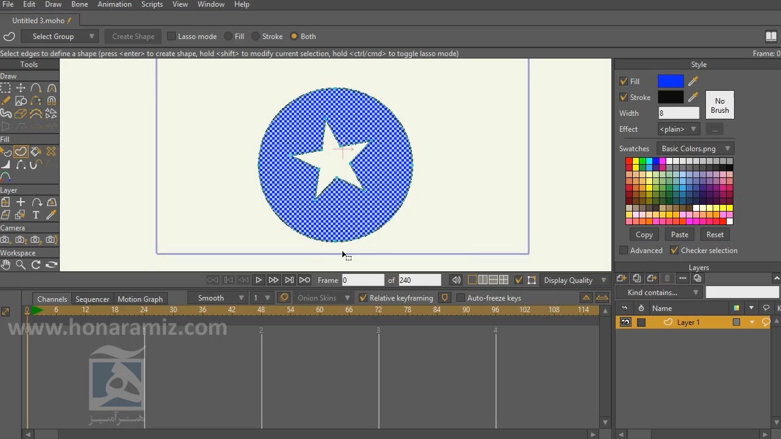Choose the Rotate Workspace tool
The height and width of the screenshot is (439, 781).
click(x=36, y=265)
